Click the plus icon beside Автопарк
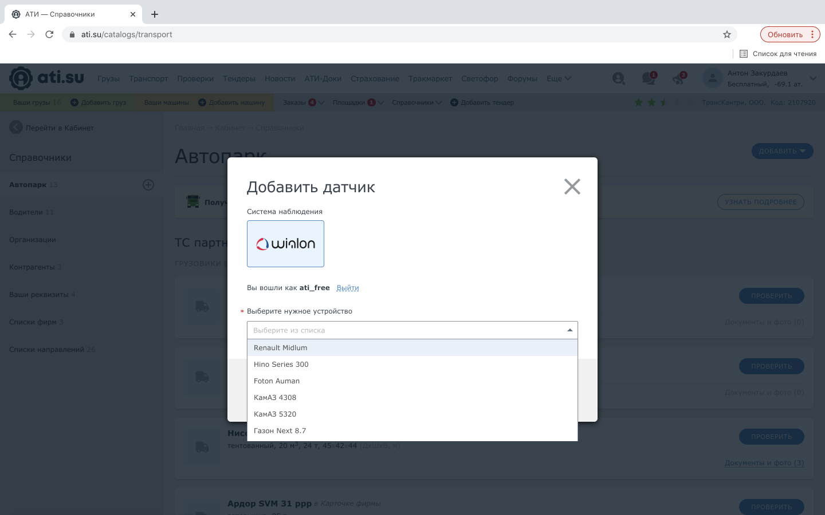Viewport: 825px width, 515px height. (x=148, y=185)
